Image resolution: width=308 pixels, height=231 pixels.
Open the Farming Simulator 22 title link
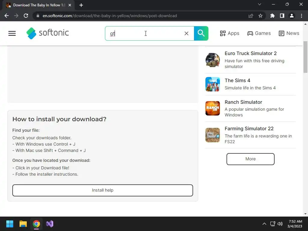click(x=249, y=129)
